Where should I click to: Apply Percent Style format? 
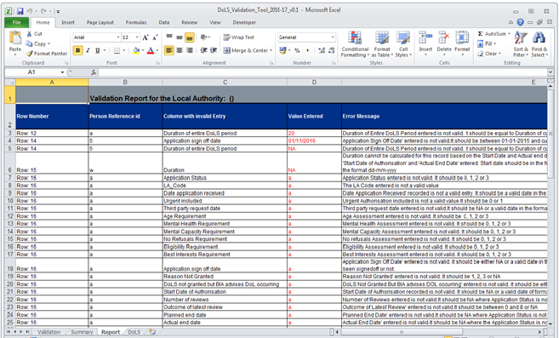297,51
